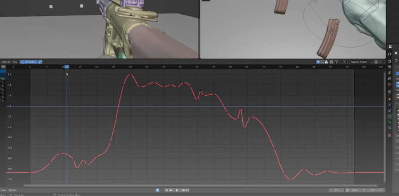Open the Bone Constraints properties tab
Screen dimensions: 399x196
point(390,128)
